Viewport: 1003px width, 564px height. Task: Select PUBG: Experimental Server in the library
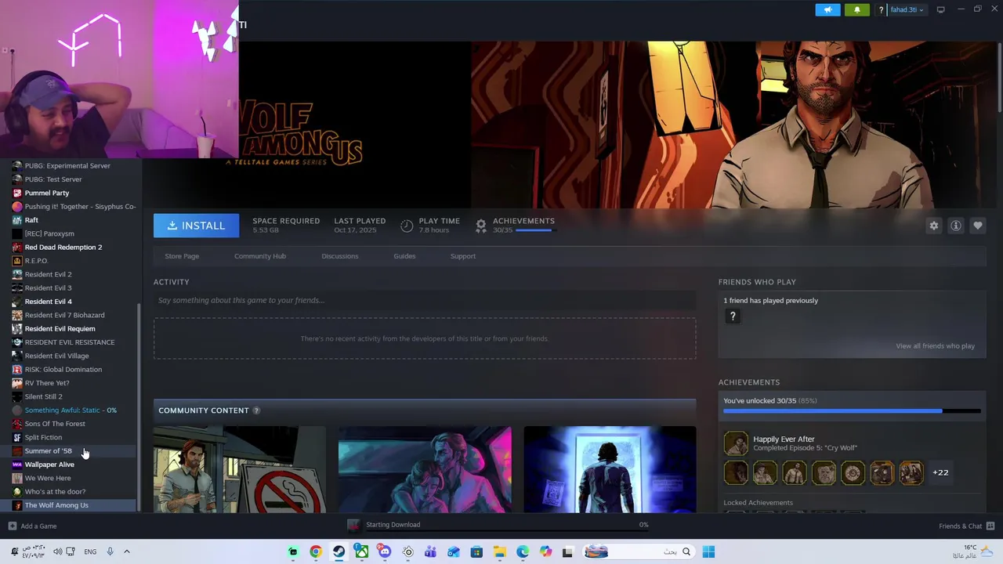(x=68, y=166)
